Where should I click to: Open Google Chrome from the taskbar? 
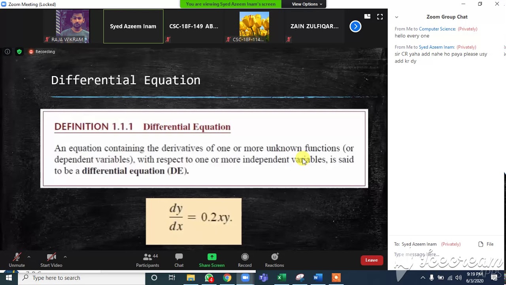click(227, 278)
